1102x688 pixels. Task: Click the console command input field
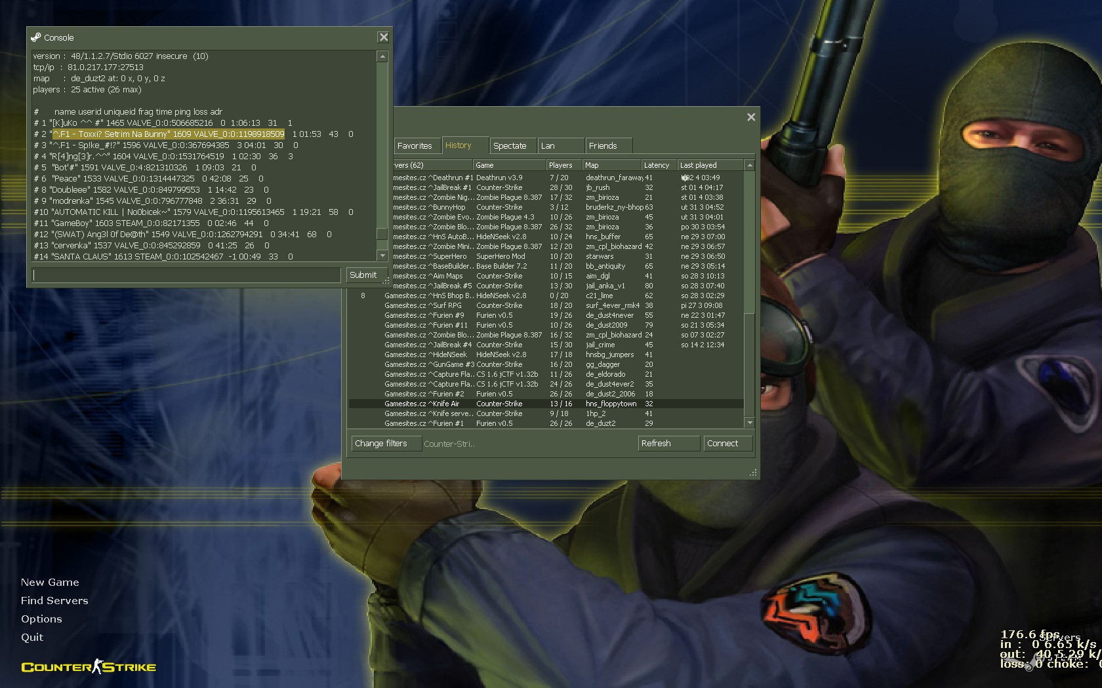(186, 275)
